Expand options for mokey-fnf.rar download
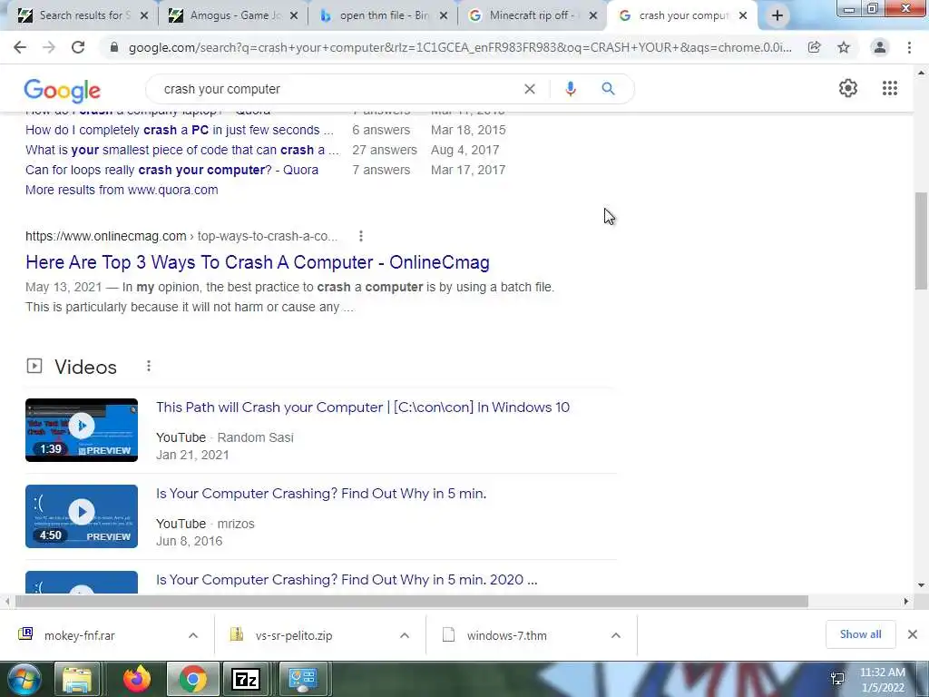929x697 pixels. point(193,635)
